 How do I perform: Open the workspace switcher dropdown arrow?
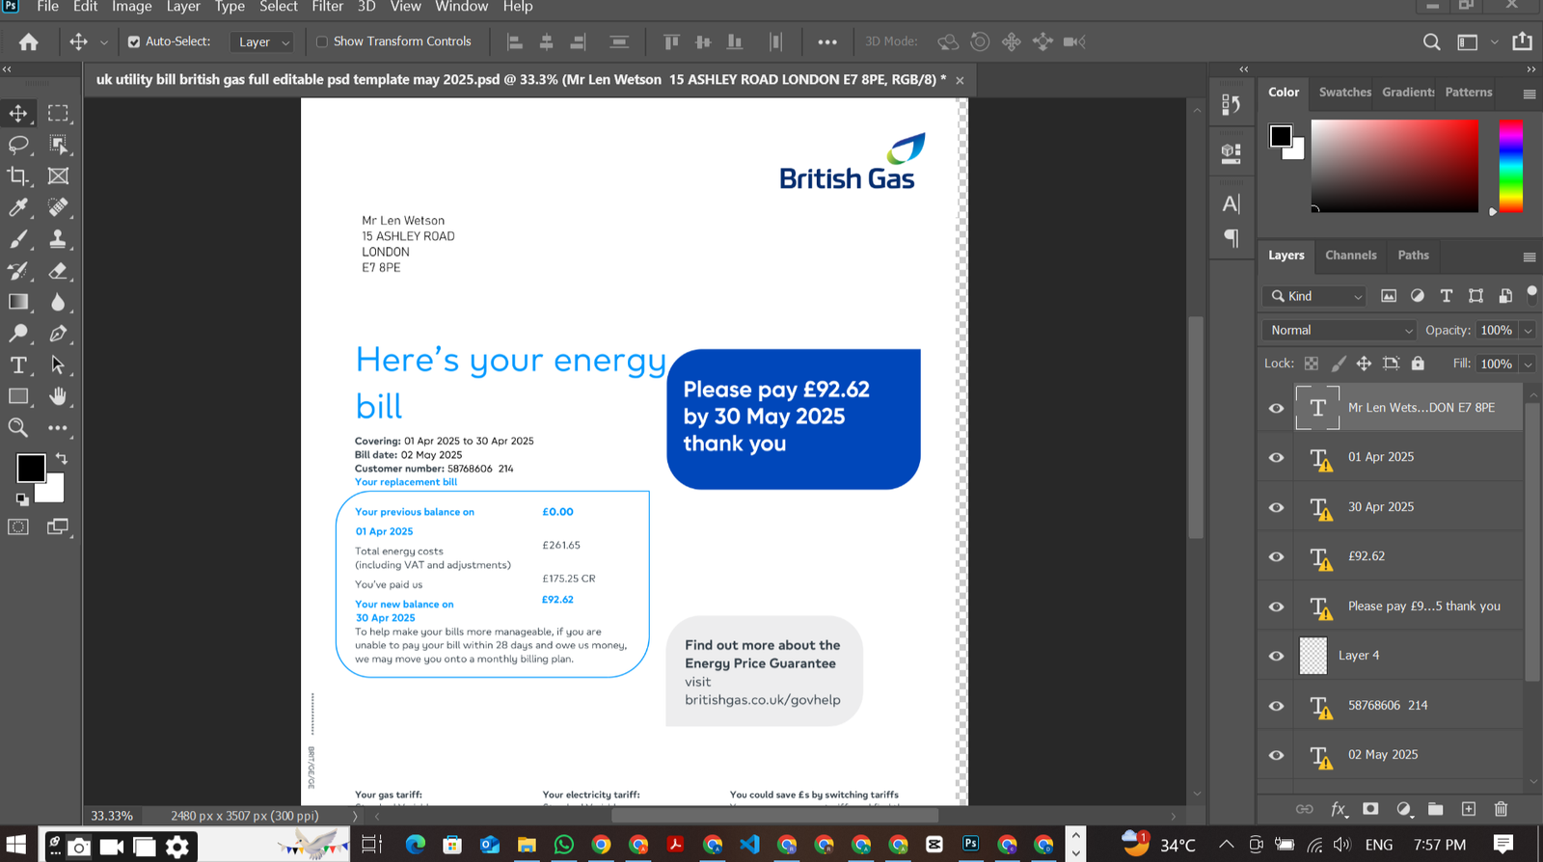1494,41
